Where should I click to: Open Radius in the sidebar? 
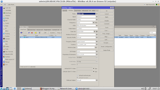[7, 46]
